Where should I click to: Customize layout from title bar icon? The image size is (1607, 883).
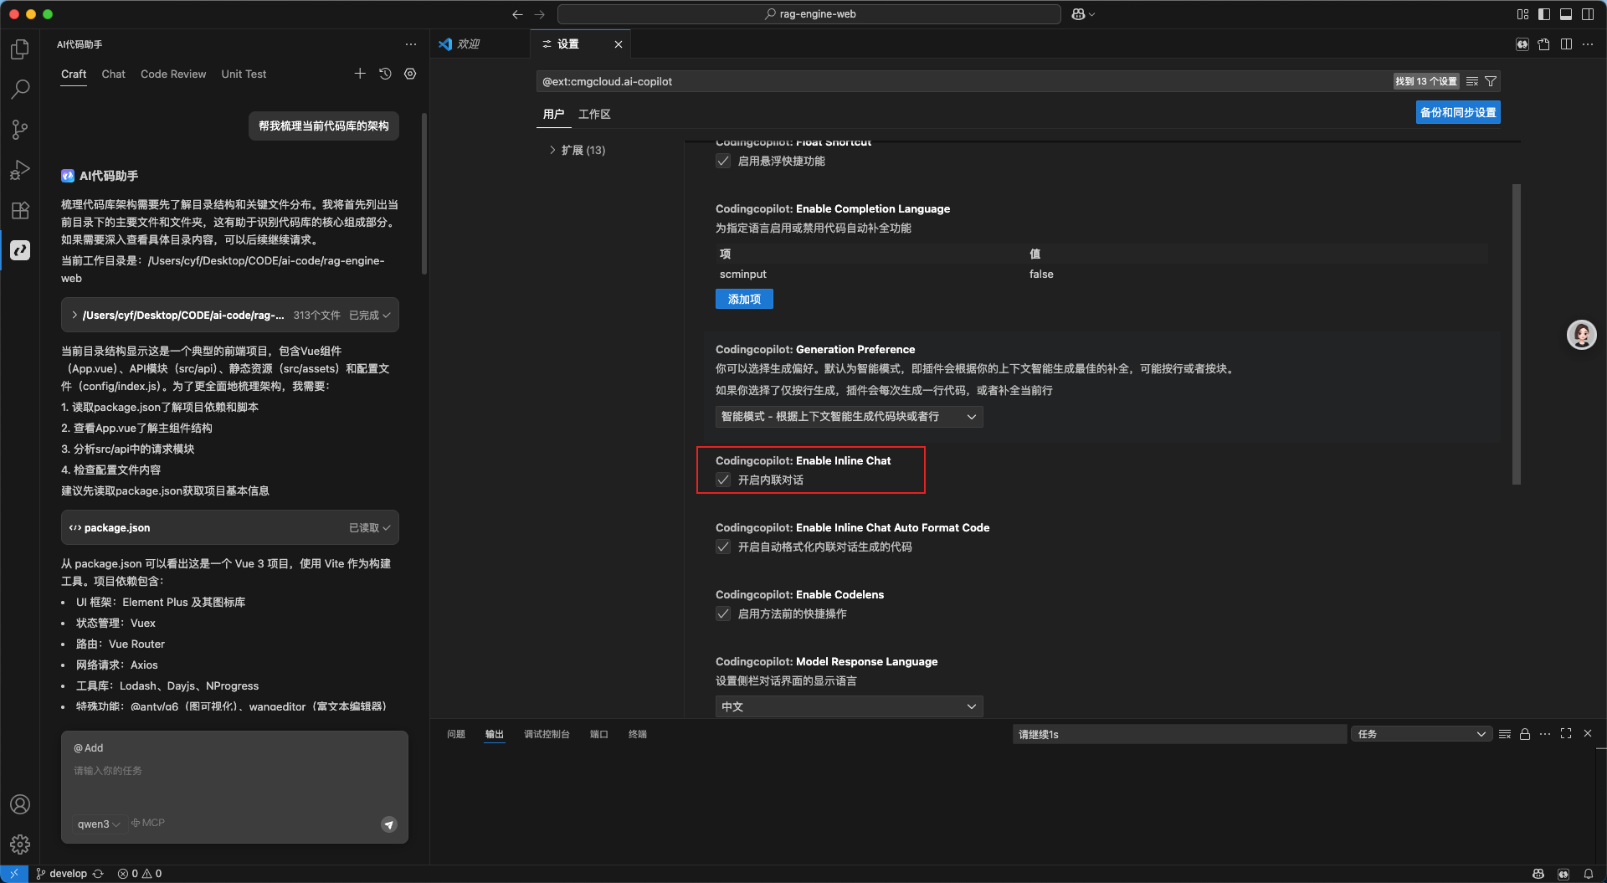[x=1522, y=14]
